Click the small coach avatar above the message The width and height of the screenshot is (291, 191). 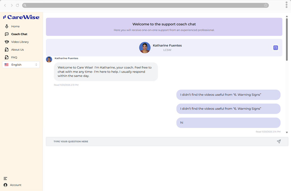coord(49,60)
